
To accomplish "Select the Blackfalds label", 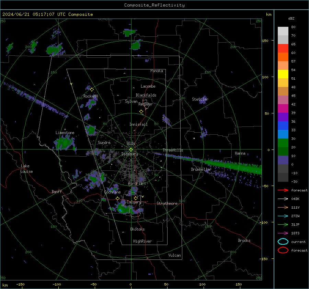I will [146, 95].
